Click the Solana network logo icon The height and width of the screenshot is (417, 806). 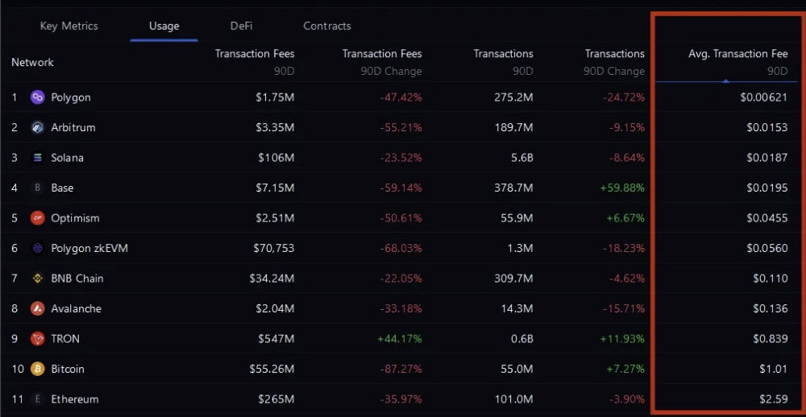(x=38, y=158)
